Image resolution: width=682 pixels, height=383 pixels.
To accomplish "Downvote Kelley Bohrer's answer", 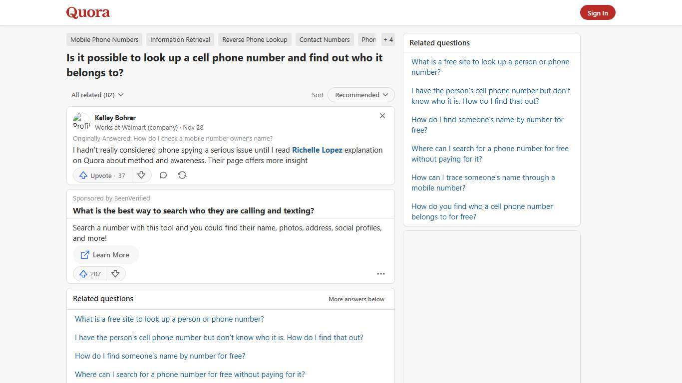I will 141,175.
